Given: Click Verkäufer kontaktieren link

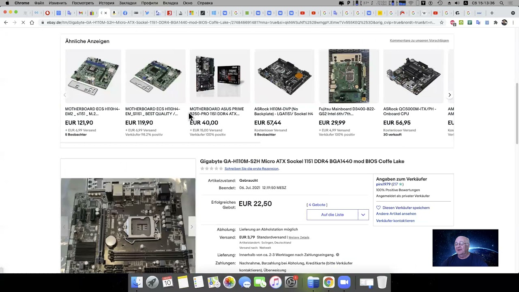Looking at the screenshot, I should coord(395,221).
